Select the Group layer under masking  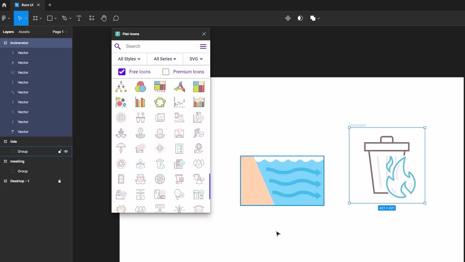[x=36, y=171]
